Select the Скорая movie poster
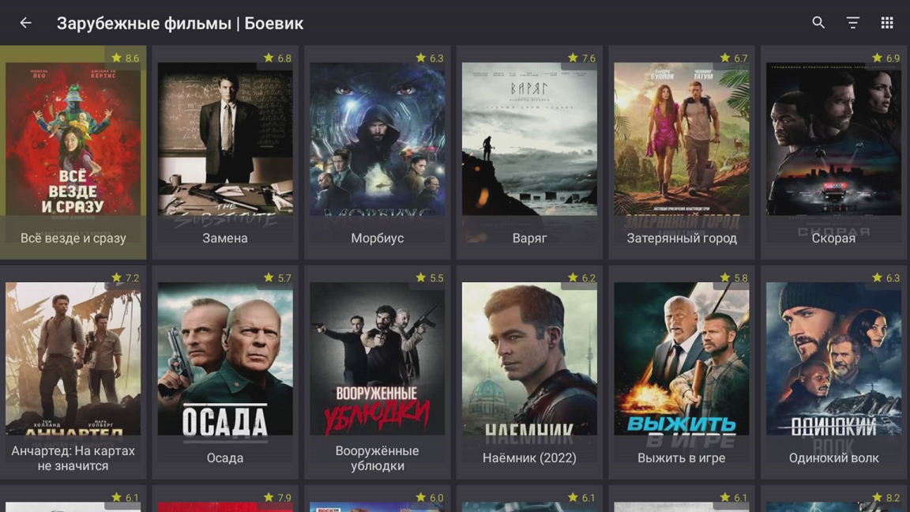This screenshot has height=512, width=910. [833, 139]
